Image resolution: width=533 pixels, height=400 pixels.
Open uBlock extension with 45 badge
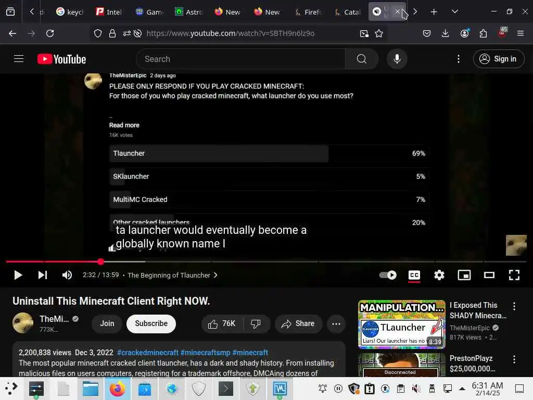502,33
